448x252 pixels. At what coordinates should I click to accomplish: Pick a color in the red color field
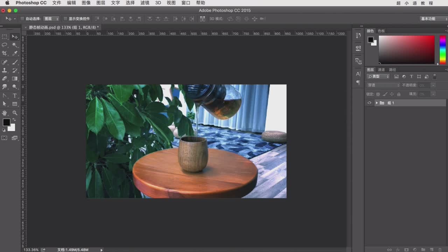[406, 50]
